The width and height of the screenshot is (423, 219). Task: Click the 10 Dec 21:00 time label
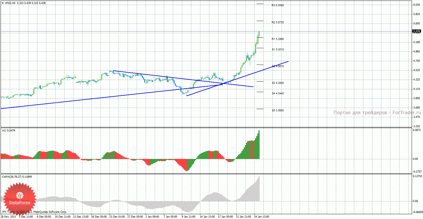63,217
